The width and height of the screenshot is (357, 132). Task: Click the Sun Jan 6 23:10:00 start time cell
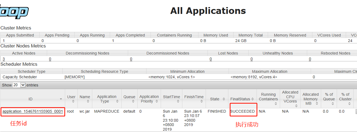coord(171,120)
